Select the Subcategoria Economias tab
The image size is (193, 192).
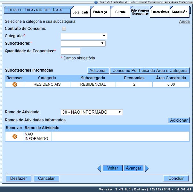(140, 12)
